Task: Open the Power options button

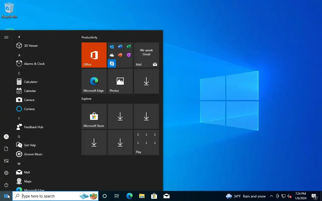Action: click(x=6, y=185)
